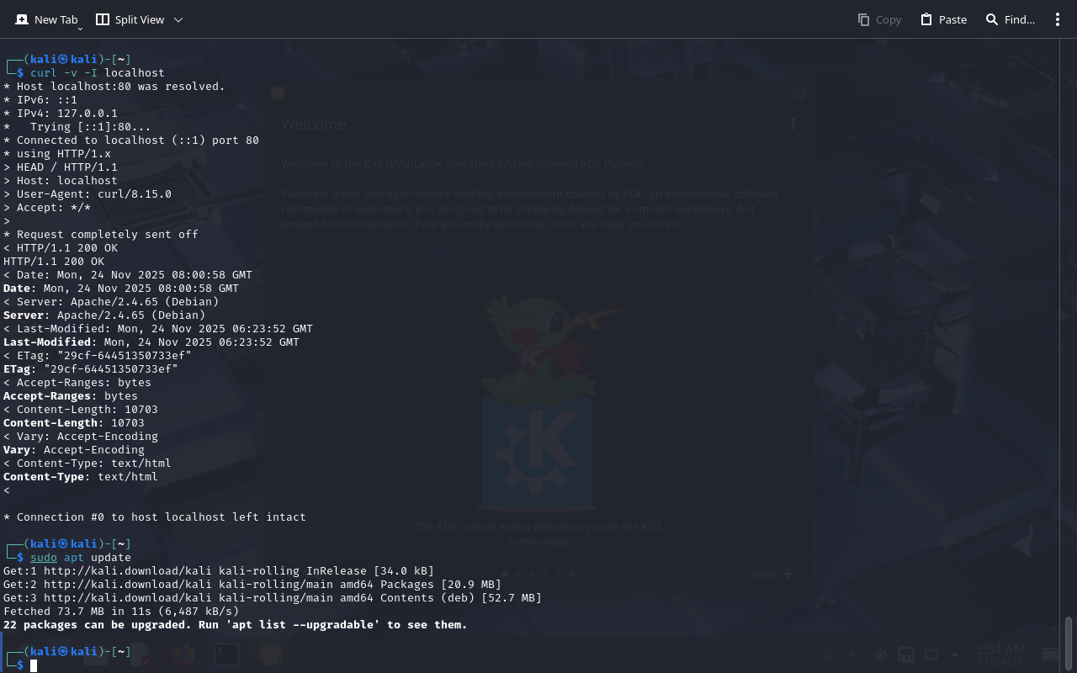Click the blinking cursor at the last prompt
Image resolution: width=1077 pixels, height=673 pixels.
[34, 665]
